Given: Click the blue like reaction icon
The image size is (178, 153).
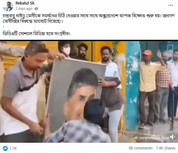Looking at the screenshot, I should coord(5,148).
